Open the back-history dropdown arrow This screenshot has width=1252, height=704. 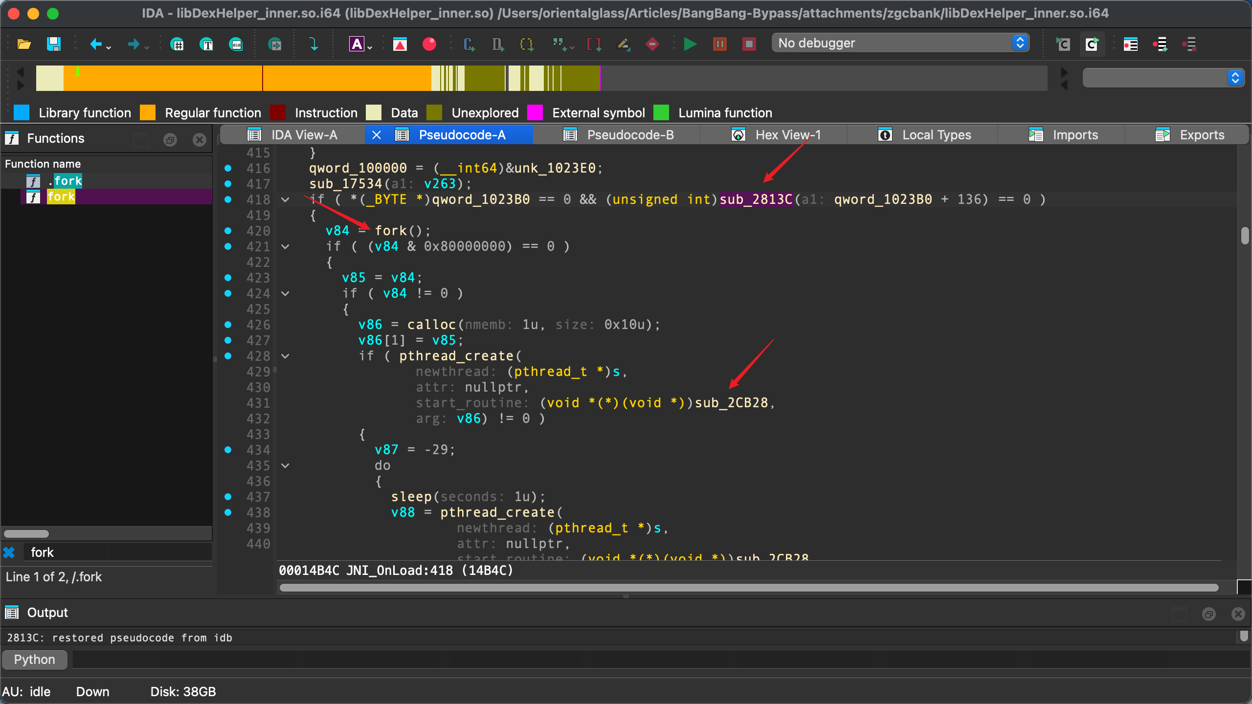(109, 47)
